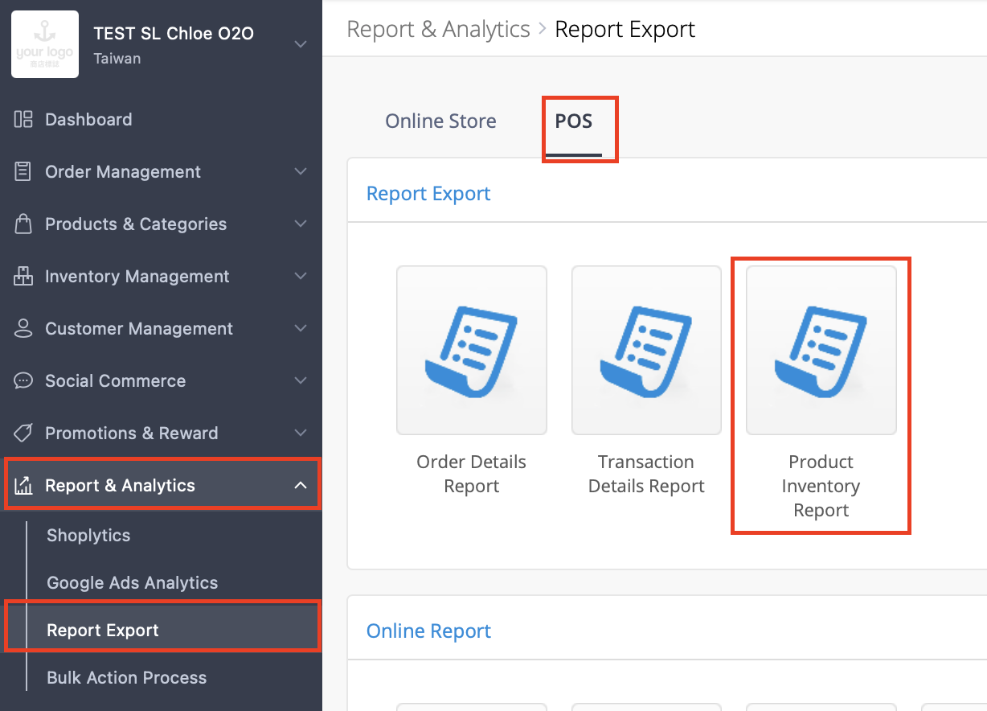Expand the Order Management chevron
The image size is (987, 711).
tap(301, 172)
